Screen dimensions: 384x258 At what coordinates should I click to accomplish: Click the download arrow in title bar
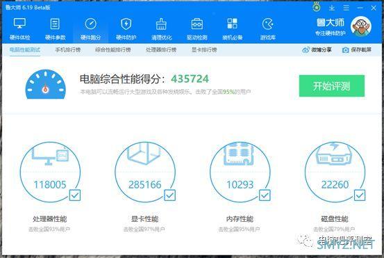pyautogui.click(x=332, y=8)
